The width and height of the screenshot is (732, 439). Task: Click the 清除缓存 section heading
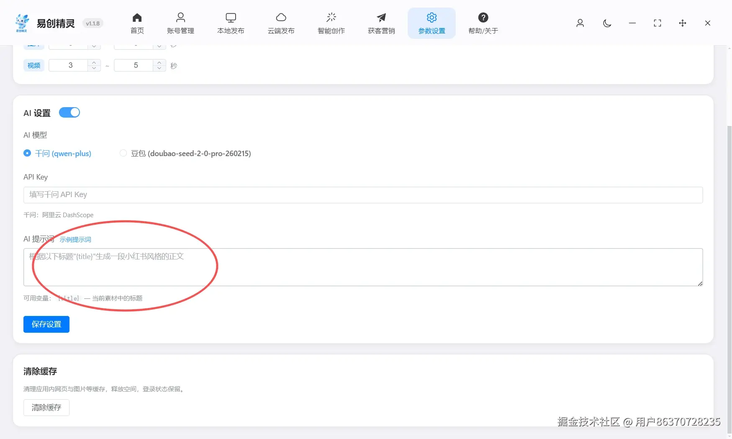click(40, 372)
